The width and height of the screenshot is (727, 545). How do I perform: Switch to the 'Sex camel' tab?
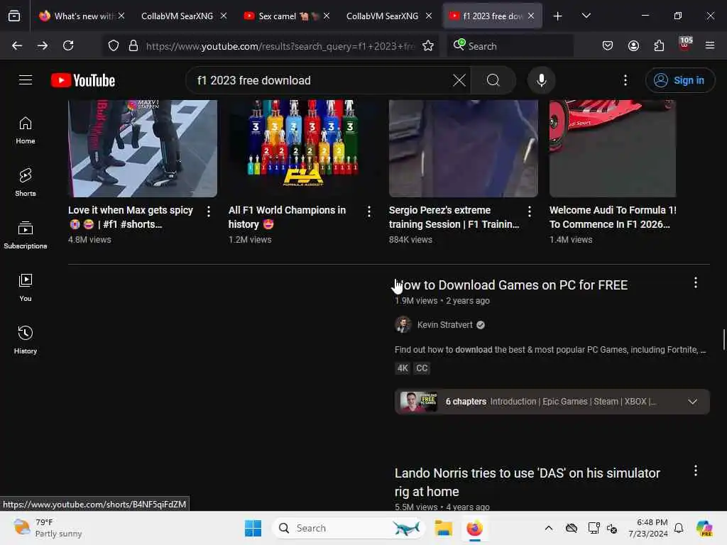click(278, 16)
